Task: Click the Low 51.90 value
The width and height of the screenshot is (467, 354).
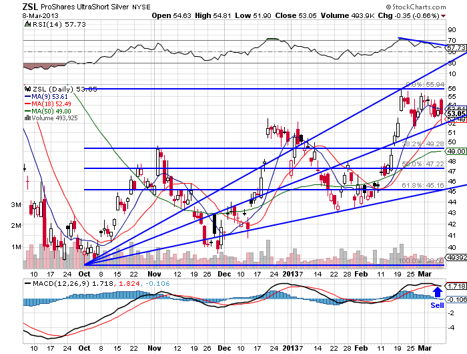Action: click(x=253, y=15)
